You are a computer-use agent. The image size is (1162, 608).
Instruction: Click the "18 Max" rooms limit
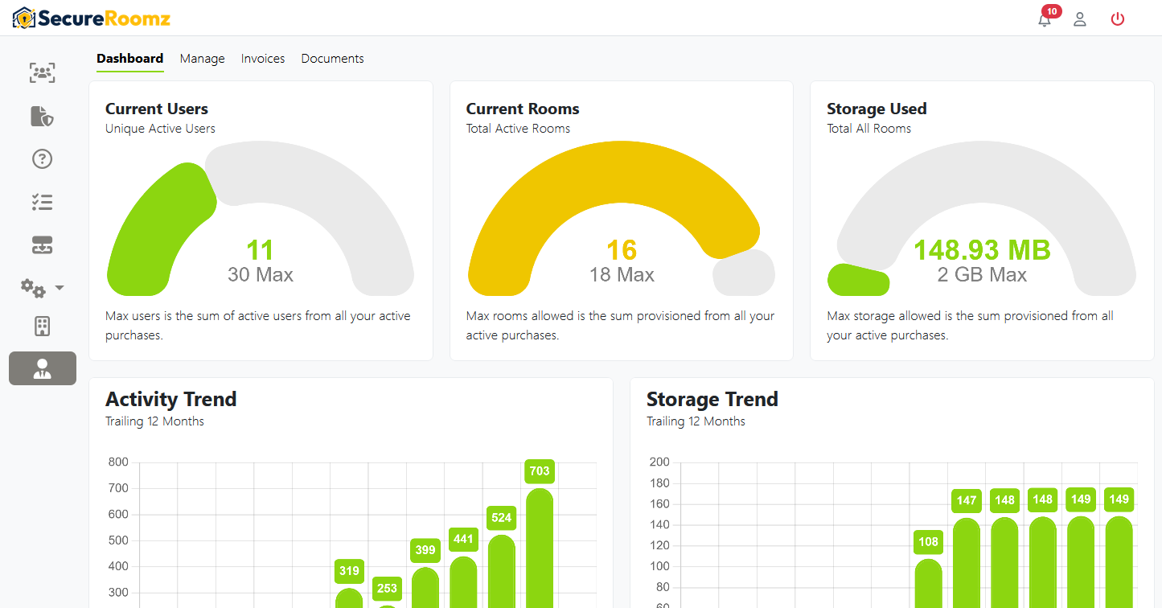[x=622, y=275]
